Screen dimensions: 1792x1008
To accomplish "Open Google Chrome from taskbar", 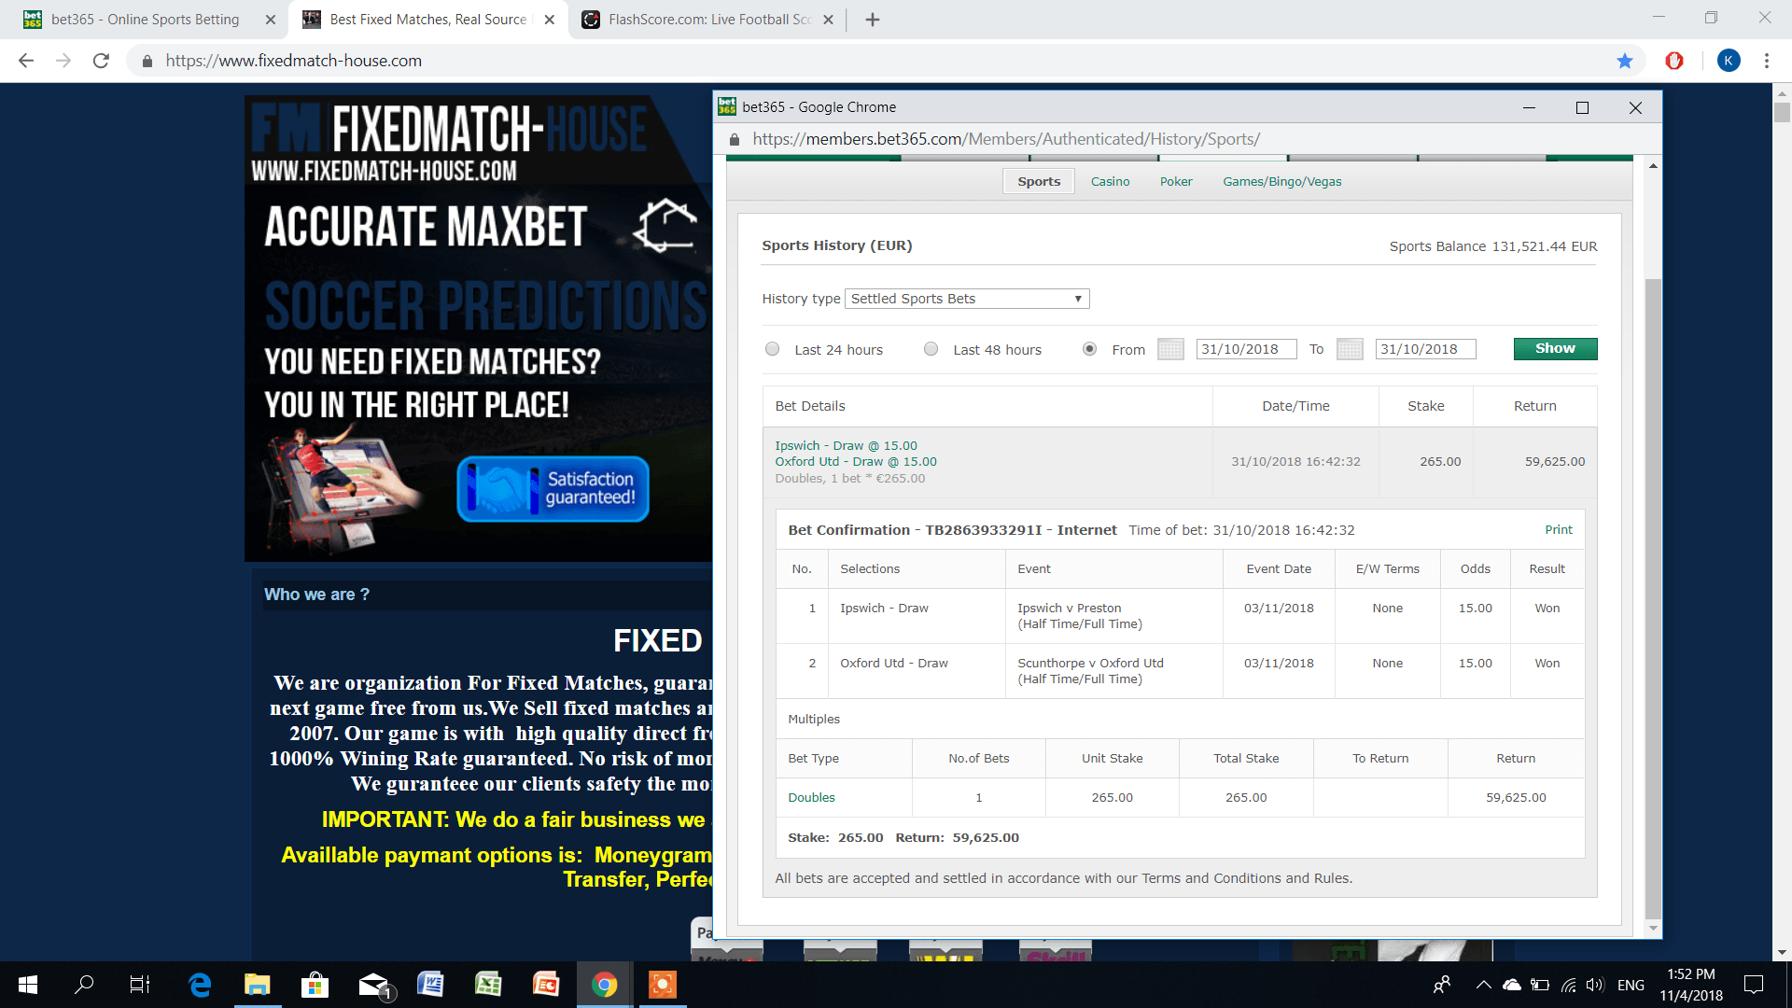I will pyautogui.click(x=604, y=985).
